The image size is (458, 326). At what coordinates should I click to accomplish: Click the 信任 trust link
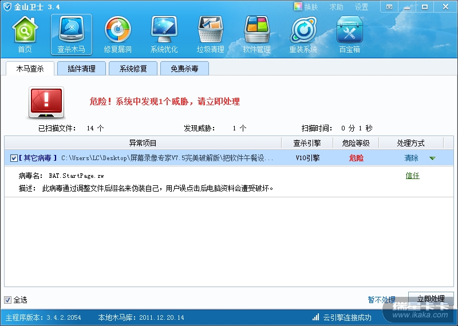[412, 176]
